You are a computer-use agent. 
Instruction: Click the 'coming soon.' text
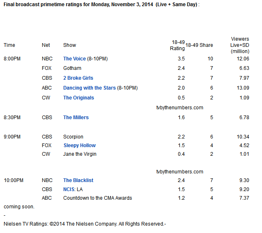tap(19, 207)
